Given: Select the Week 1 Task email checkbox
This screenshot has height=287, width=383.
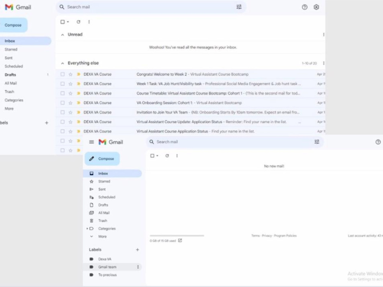Looking at the screenshot, I should (x=62, y=84).
